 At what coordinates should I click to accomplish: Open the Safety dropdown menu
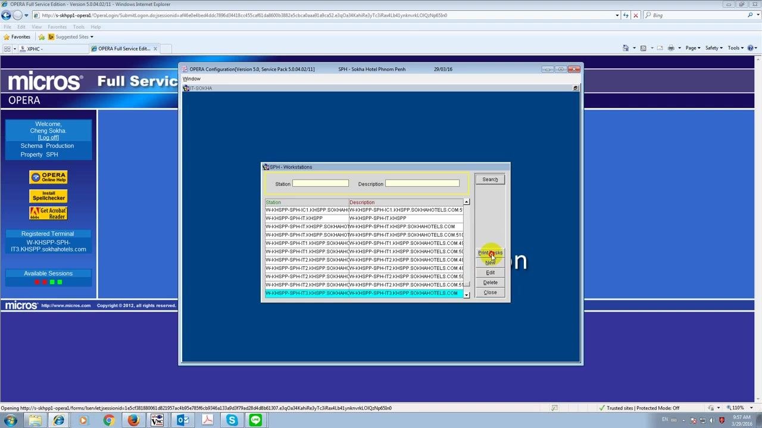(714, 48)
